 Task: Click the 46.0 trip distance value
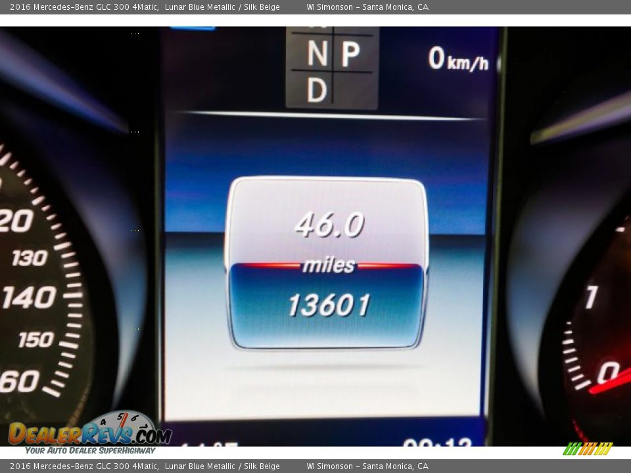[x=329, y=225]
